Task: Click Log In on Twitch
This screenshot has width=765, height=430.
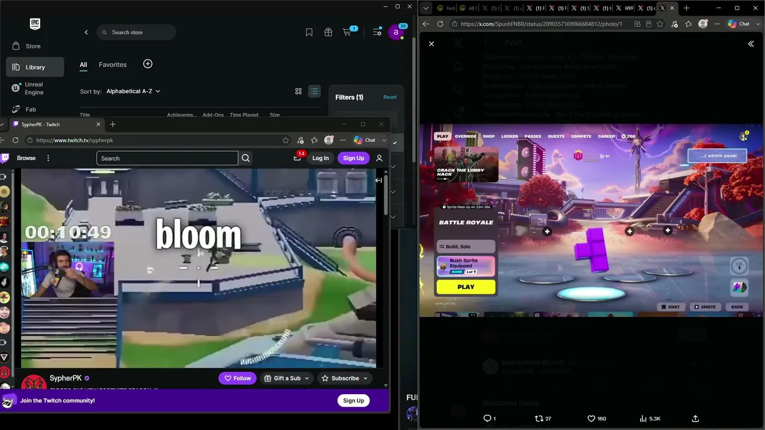Action: [320, 158]
